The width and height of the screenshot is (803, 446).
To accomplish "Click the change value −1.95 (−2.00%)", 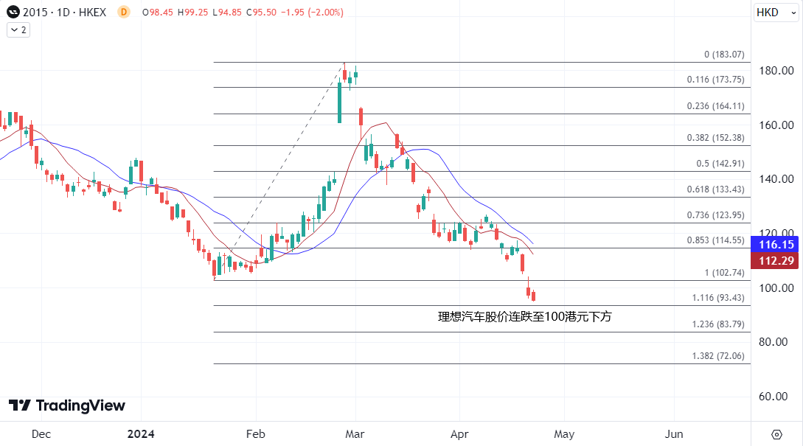I will coord(313,13).
